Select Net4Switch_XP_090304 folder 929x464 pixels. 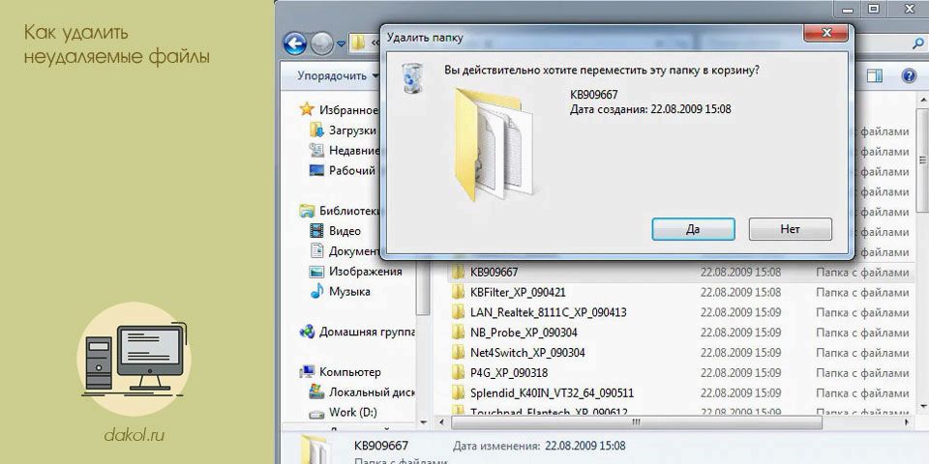click(527, 353)
